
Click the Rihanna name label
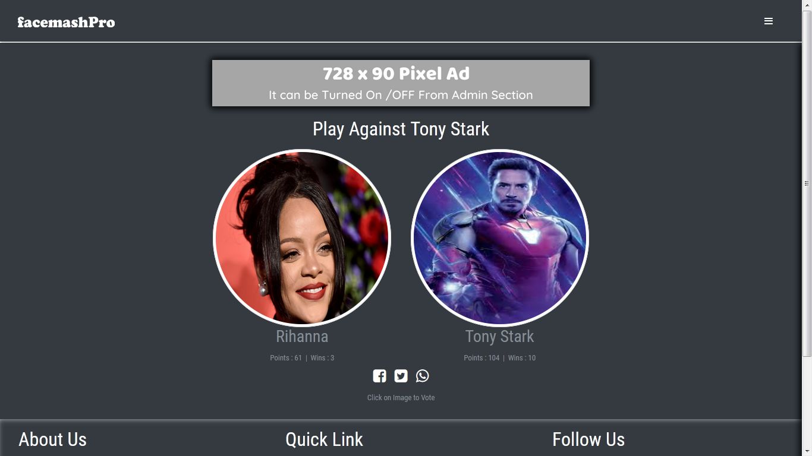point(302,336)
